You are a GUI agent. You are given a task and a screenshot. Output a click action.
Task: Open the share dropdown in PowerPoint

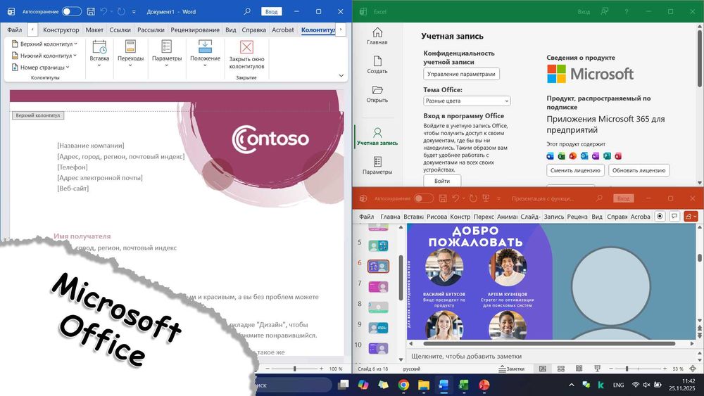click(691, 216)
